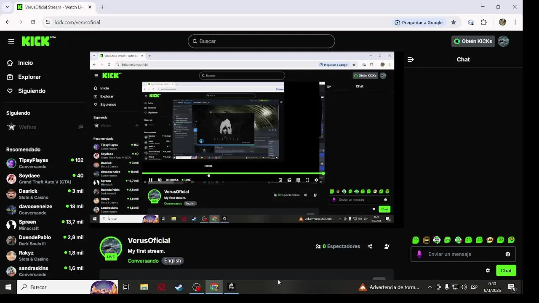This screenshot has height=303, width=539.
Task: Click the follow user icon beside share
Action: (387, 247)
